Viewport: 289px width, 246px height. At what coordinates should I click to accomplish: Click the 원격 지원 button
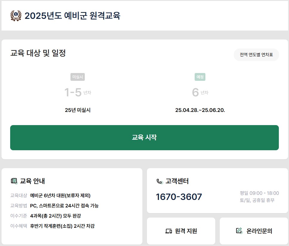point(181,231)
